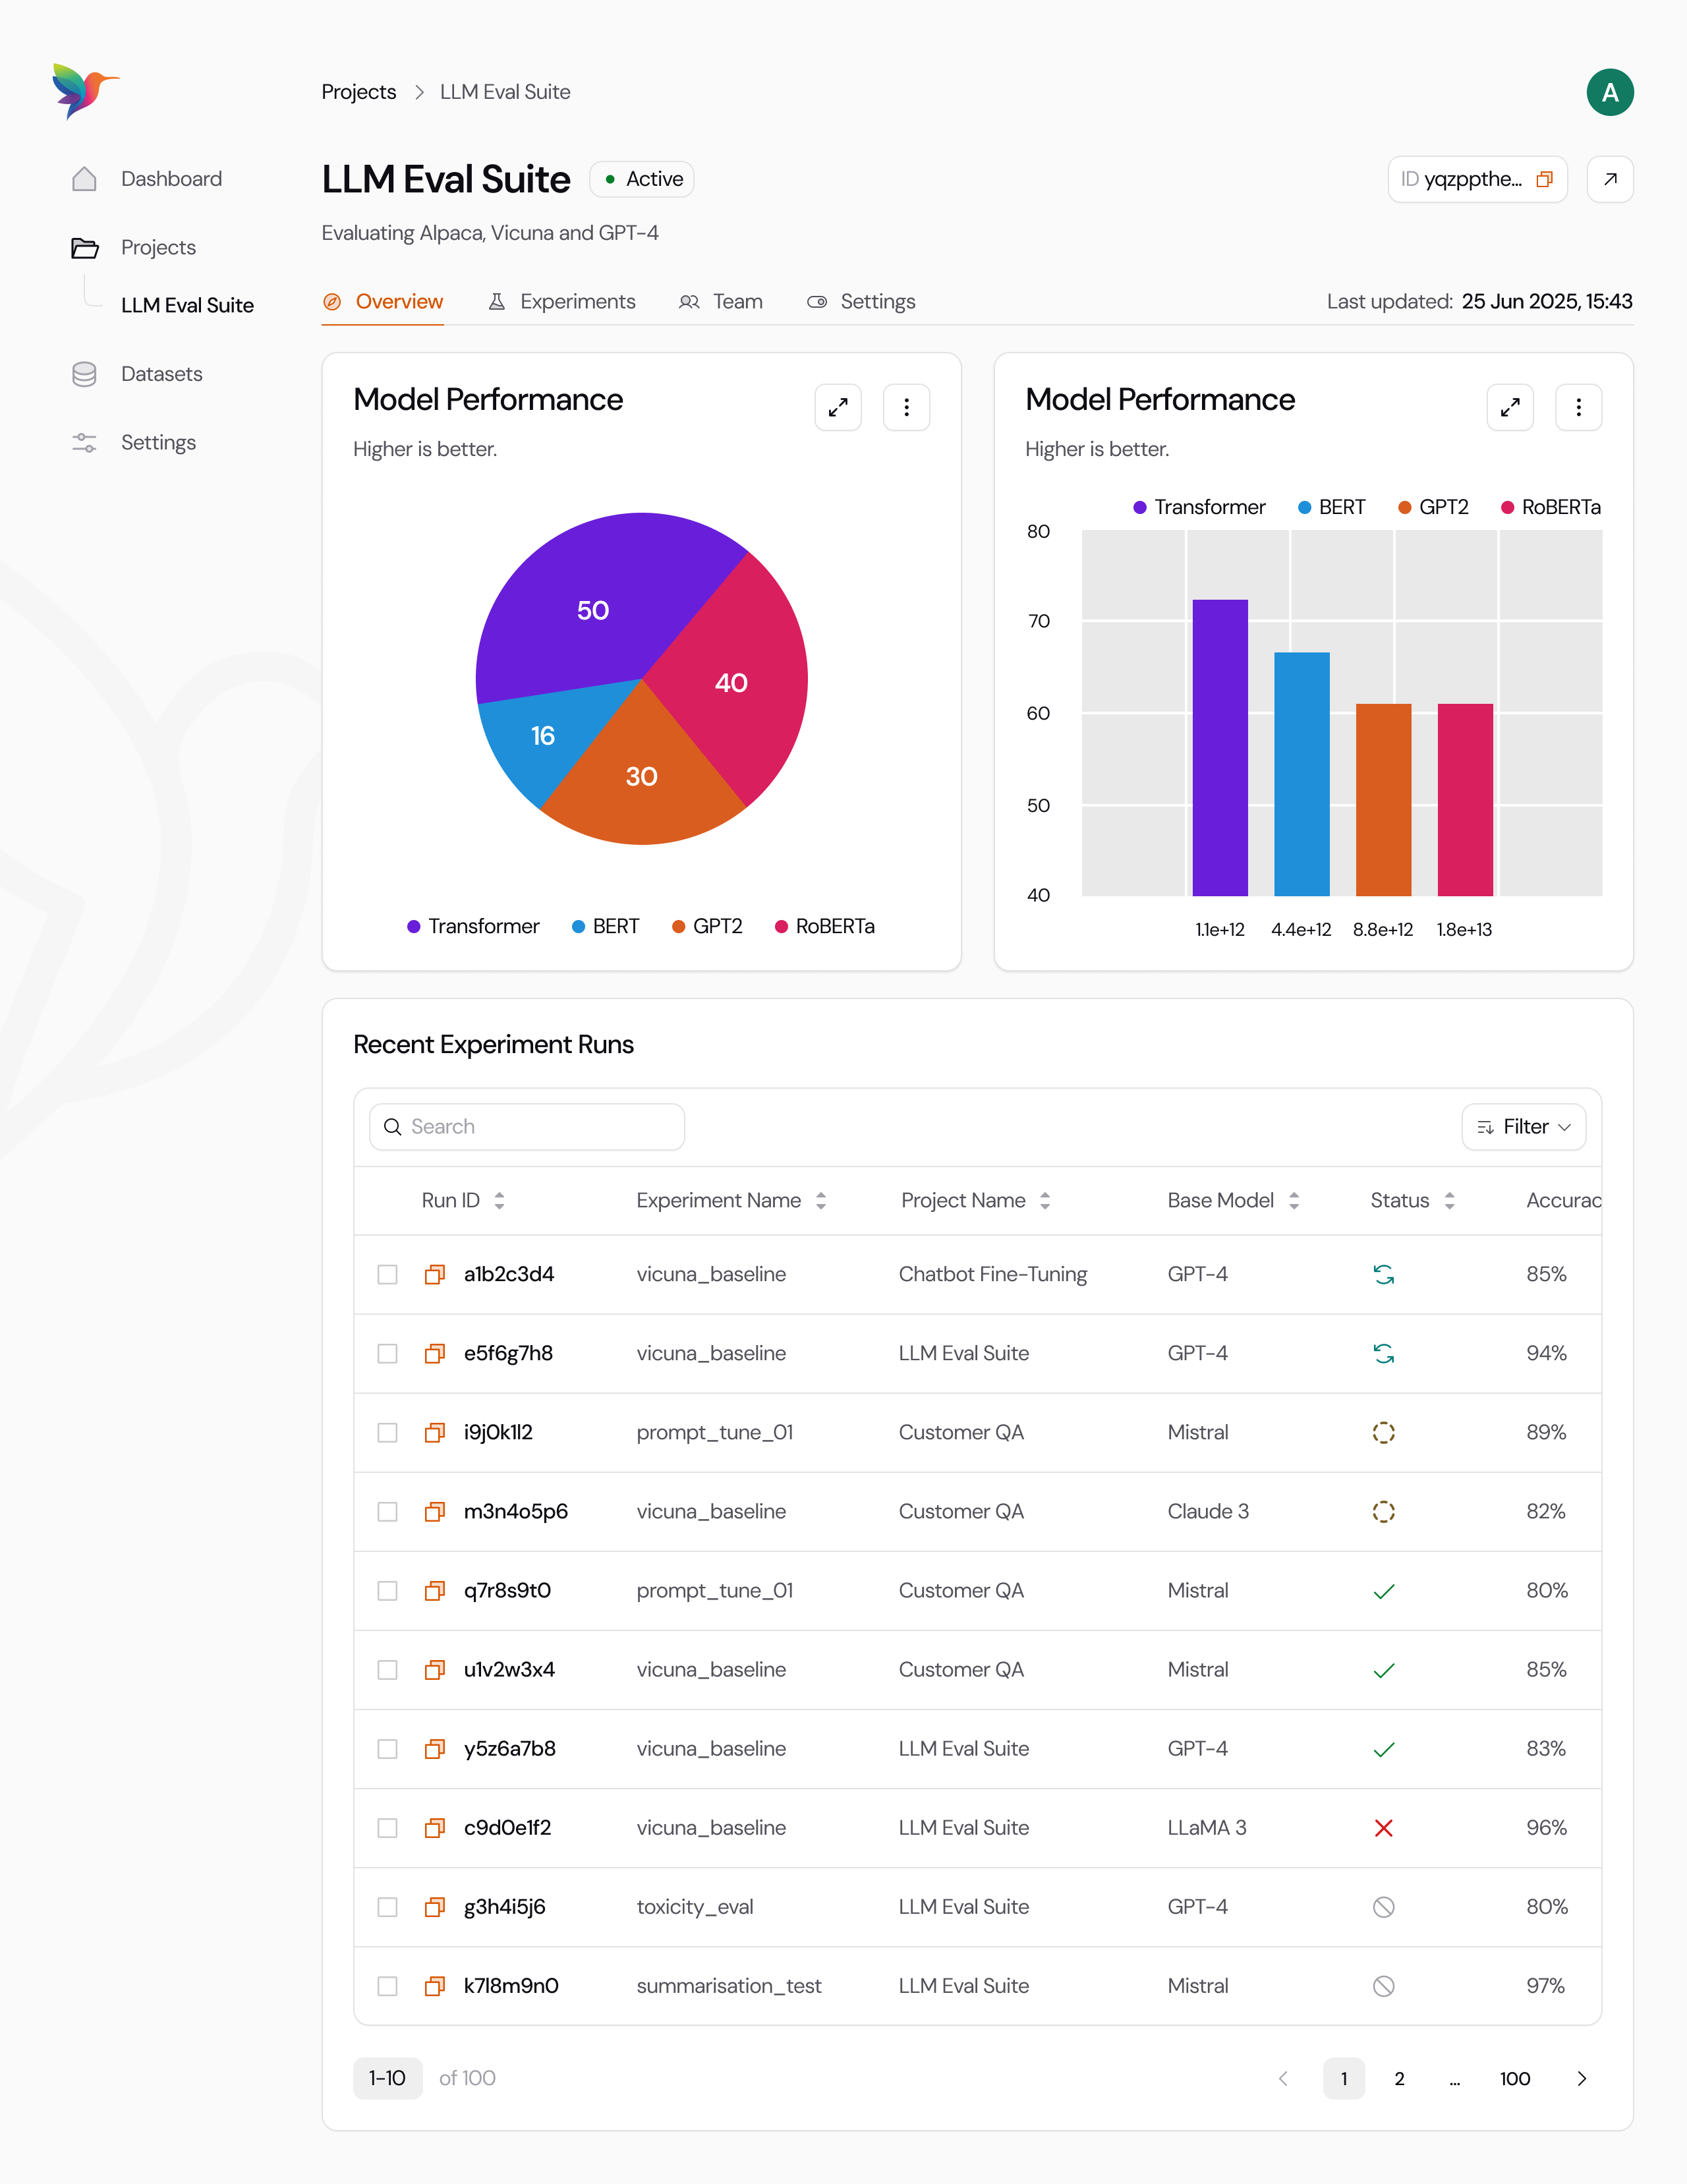The height and width of the screenshot is (2184, 1687).
Task: Expand the pie chart Model Performance card
Action: [x=837, y=407]
